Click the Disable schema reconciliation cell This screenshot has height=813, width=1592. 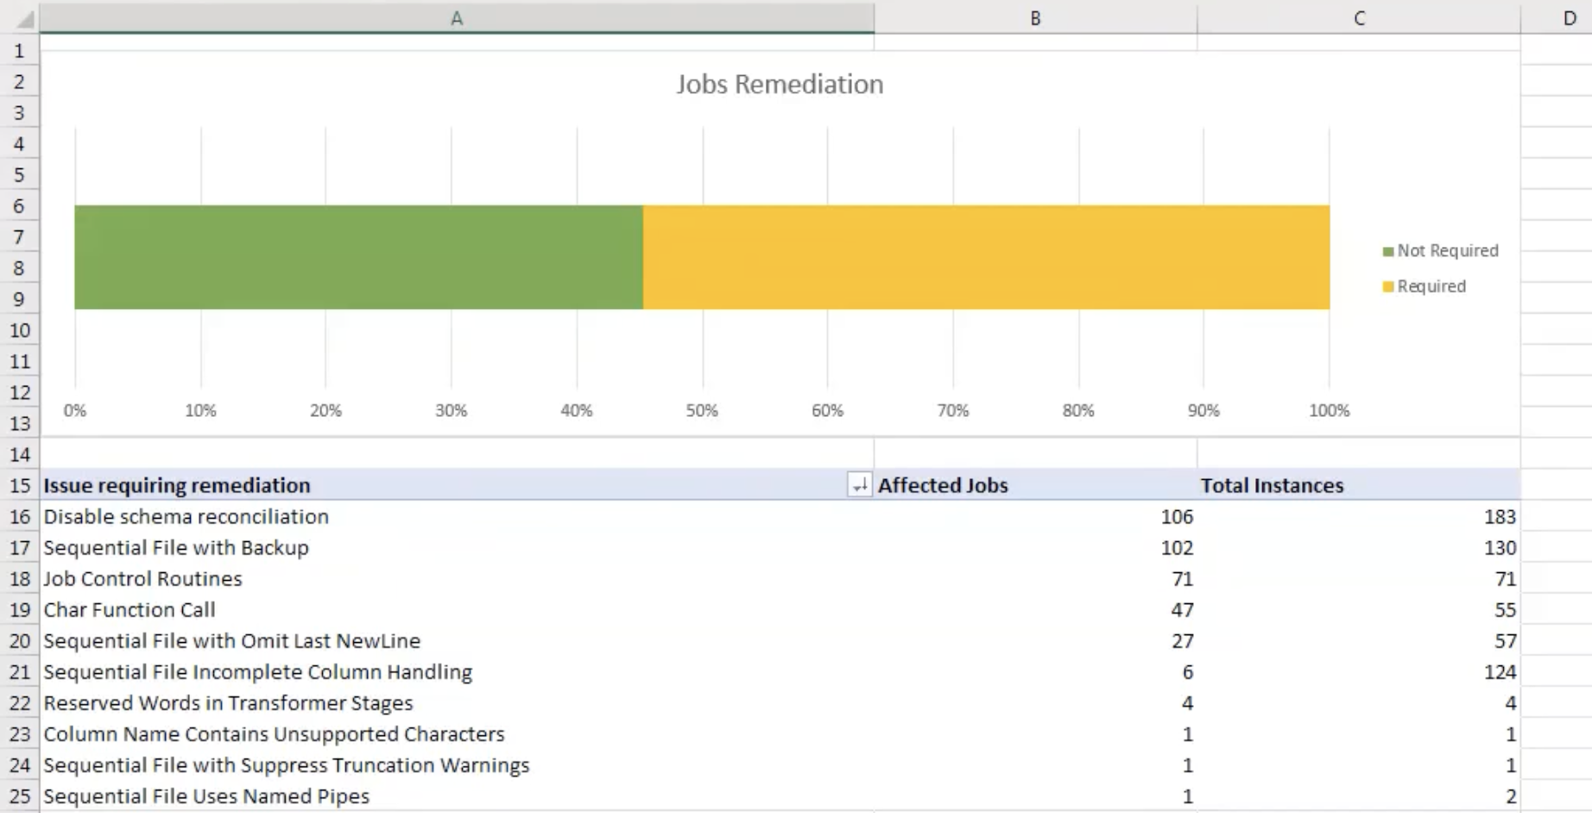point(186,517)
